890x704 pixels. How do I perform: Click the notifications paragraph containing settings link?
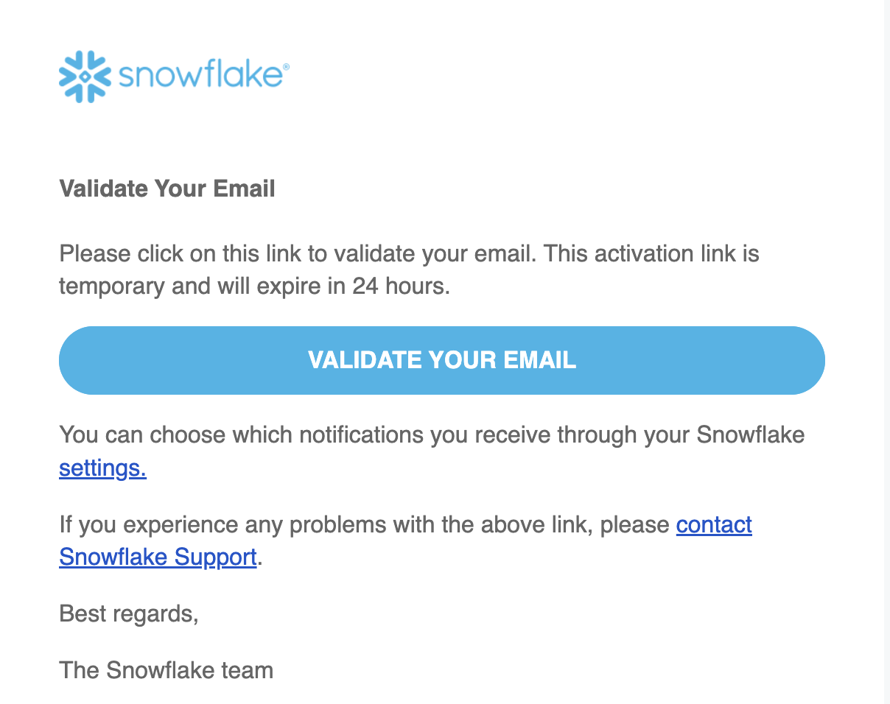point(431,451)
